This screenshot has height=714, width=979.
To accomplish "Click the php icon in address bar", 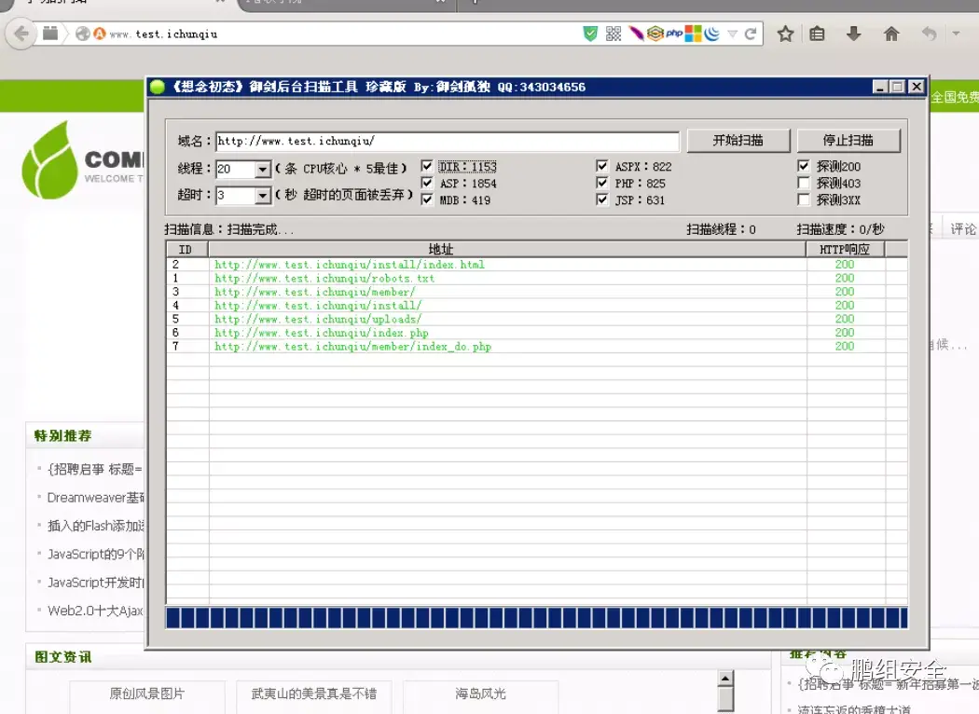I will tap(674, 34).
